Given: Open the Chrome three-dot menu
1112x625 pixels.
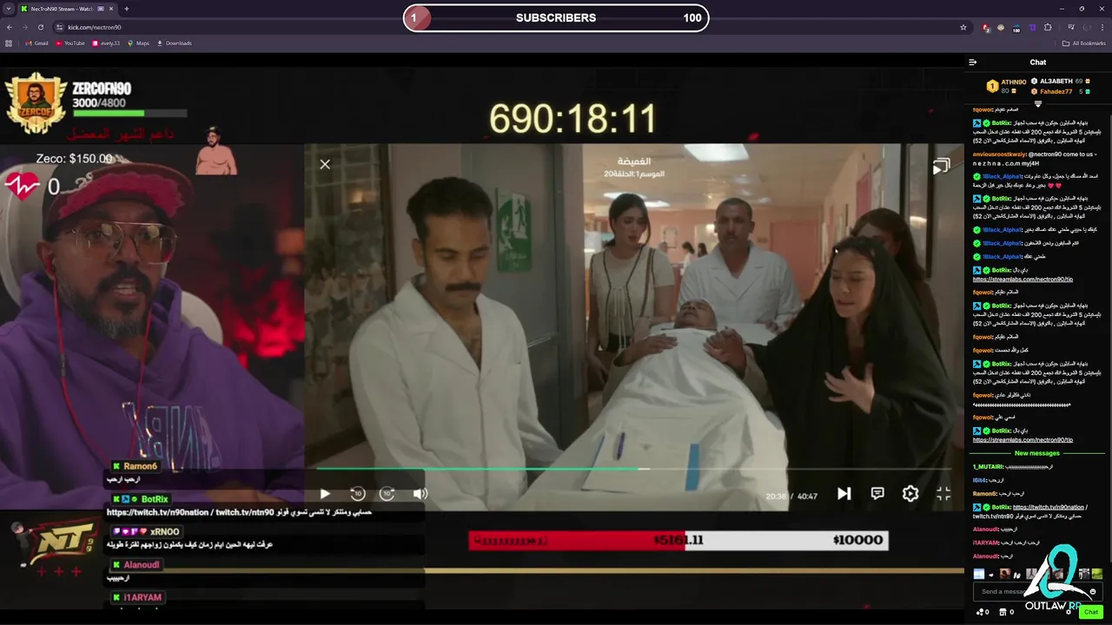Looking at the screenshot, I should click(x=1101, y=27).
